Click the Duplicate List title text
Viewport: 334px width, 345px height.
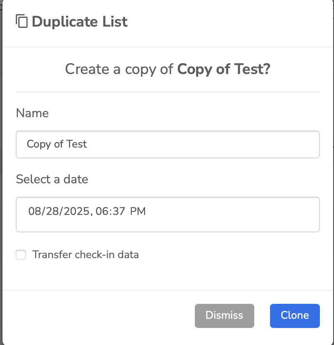80,22
